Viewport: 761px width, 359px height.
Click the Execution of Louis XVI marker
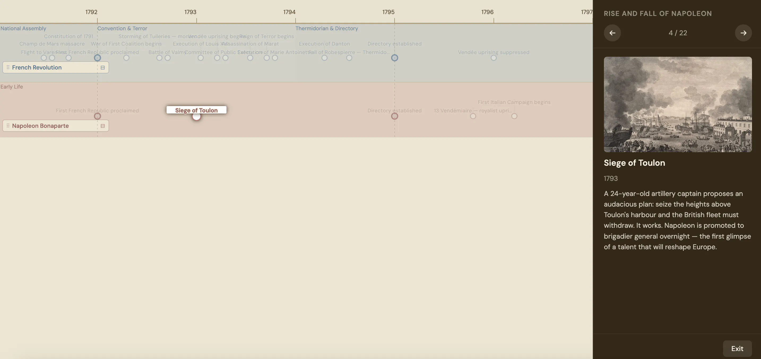pos(201,58)
